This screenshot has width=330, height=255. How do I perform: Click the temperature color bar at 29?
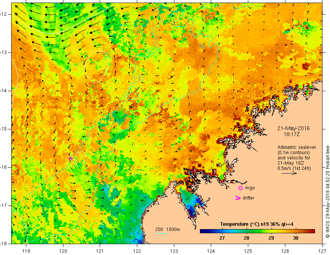tap(271, 231)
